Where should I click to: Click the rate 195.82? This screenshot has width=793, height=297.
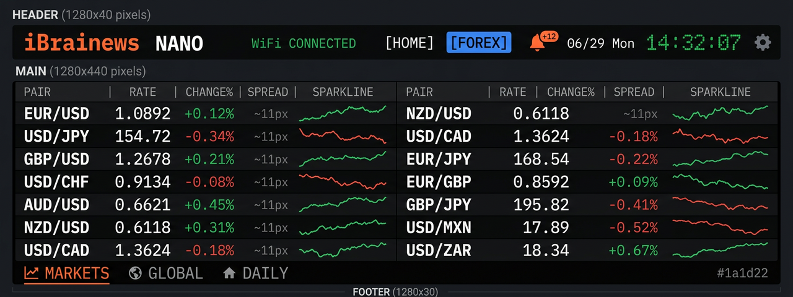(x=541, y=205)
